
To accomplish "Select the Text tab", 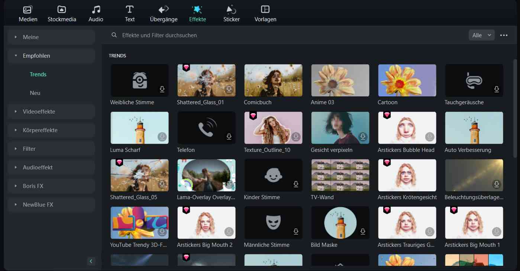I will click(x=130, y=14).
